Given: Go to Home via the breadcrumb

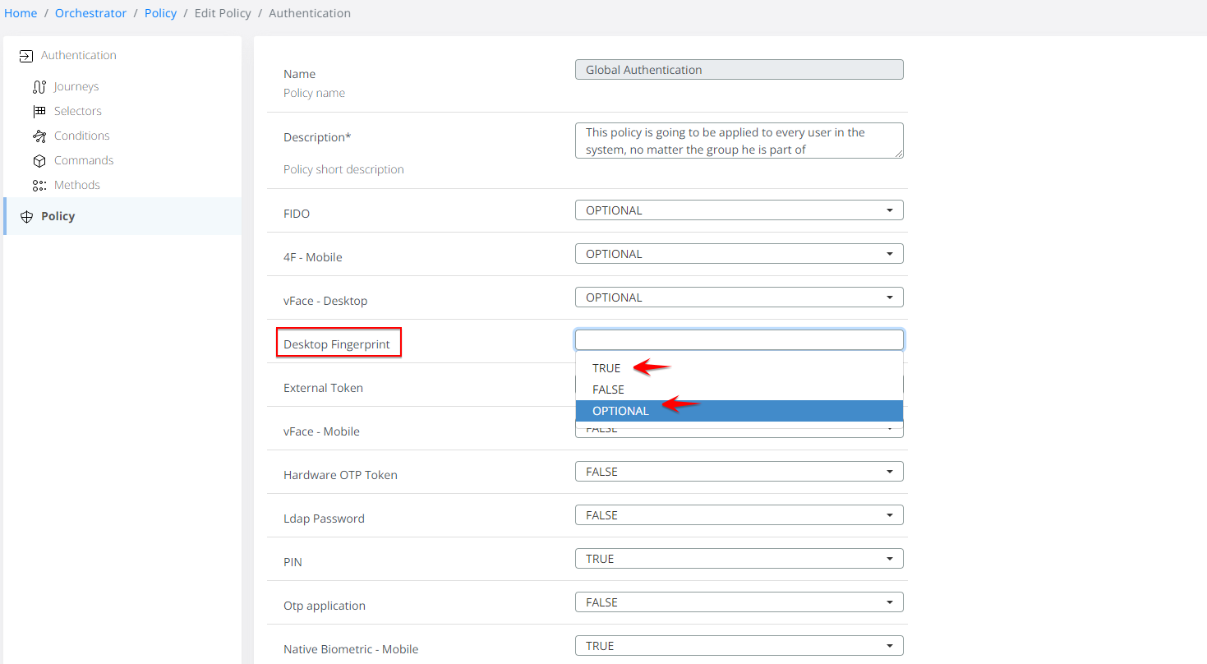Looking at the screenshot, I should (x=21, y=13).
